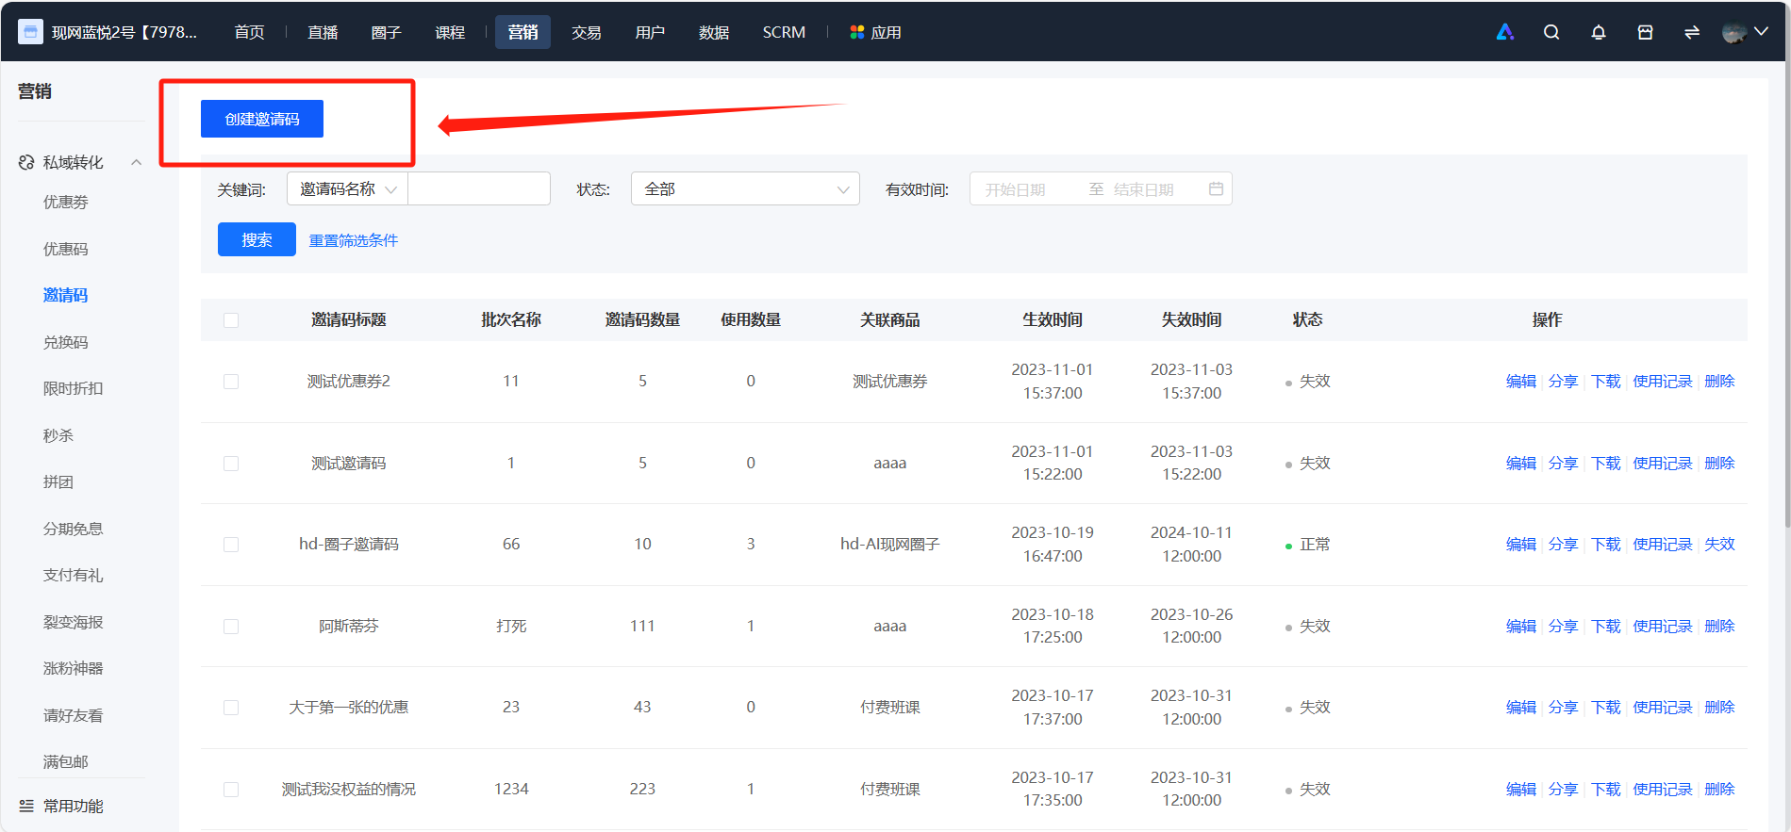1791x832 pixels.
Task: Click the 私域转化 sidebar icon
Action: coord(26,162)
